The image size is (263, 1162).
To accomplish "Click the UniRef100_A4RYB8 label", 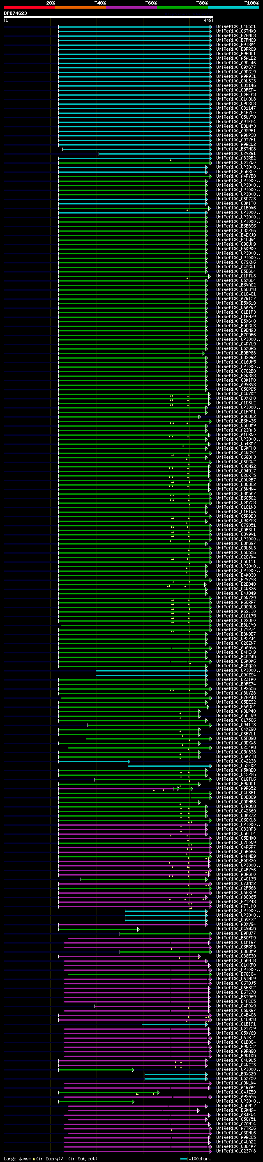I will (235, 176).
